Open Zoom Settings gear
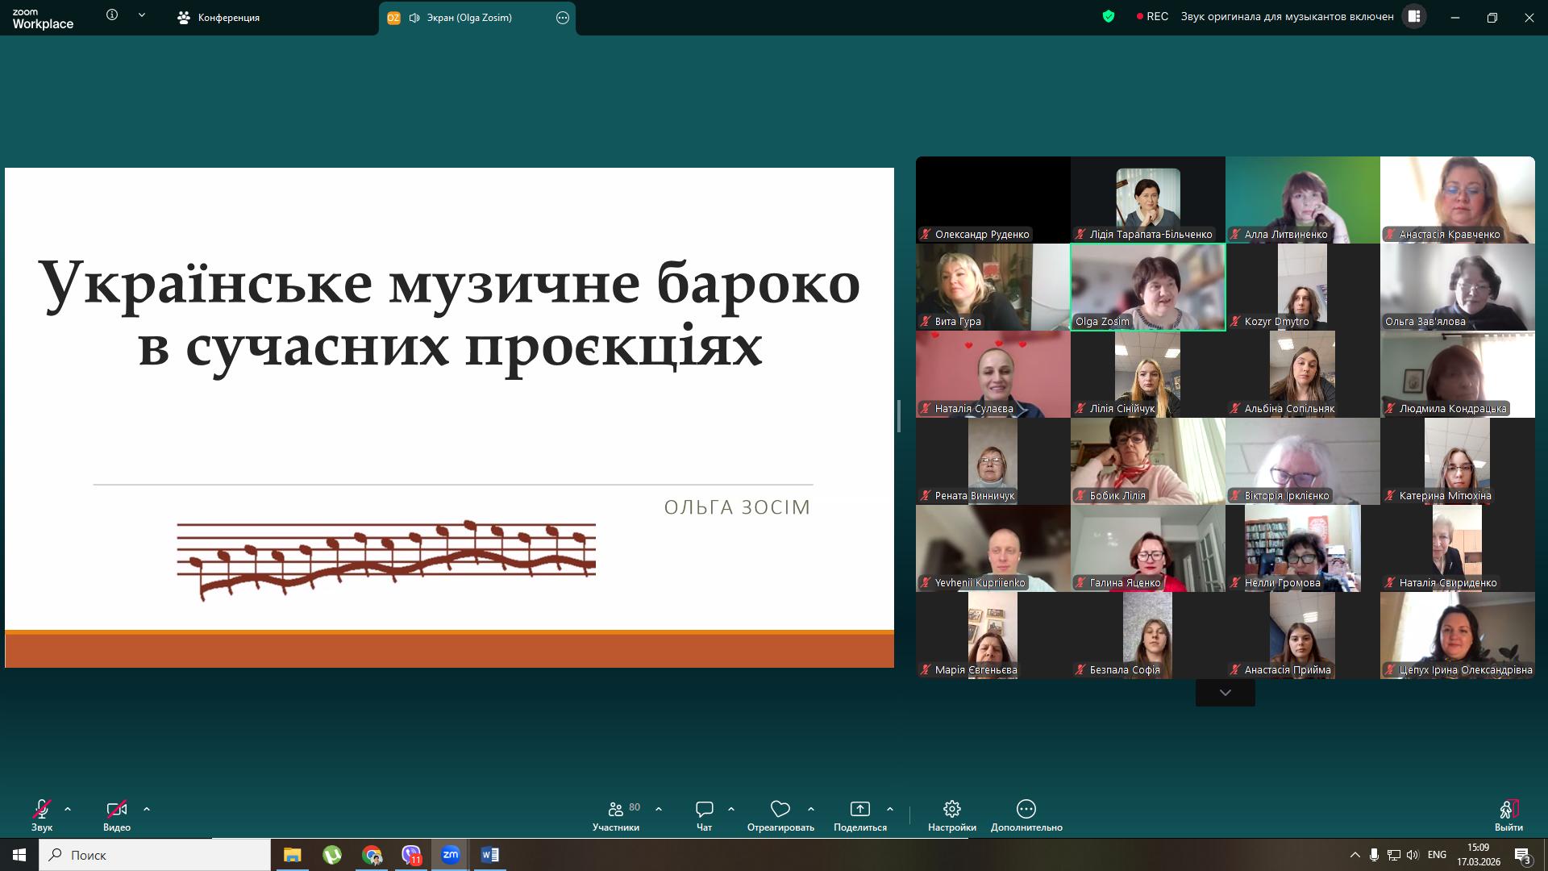1548x871 pixels. coord(951,809)
